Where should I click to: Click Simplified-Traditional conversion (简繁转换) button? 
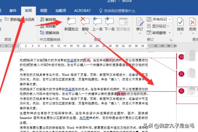49,33
